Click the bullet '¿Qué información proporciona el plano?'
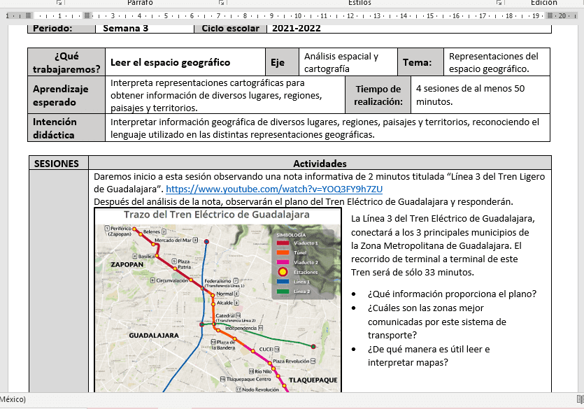The image size is (584, 409). coord(452,294)
